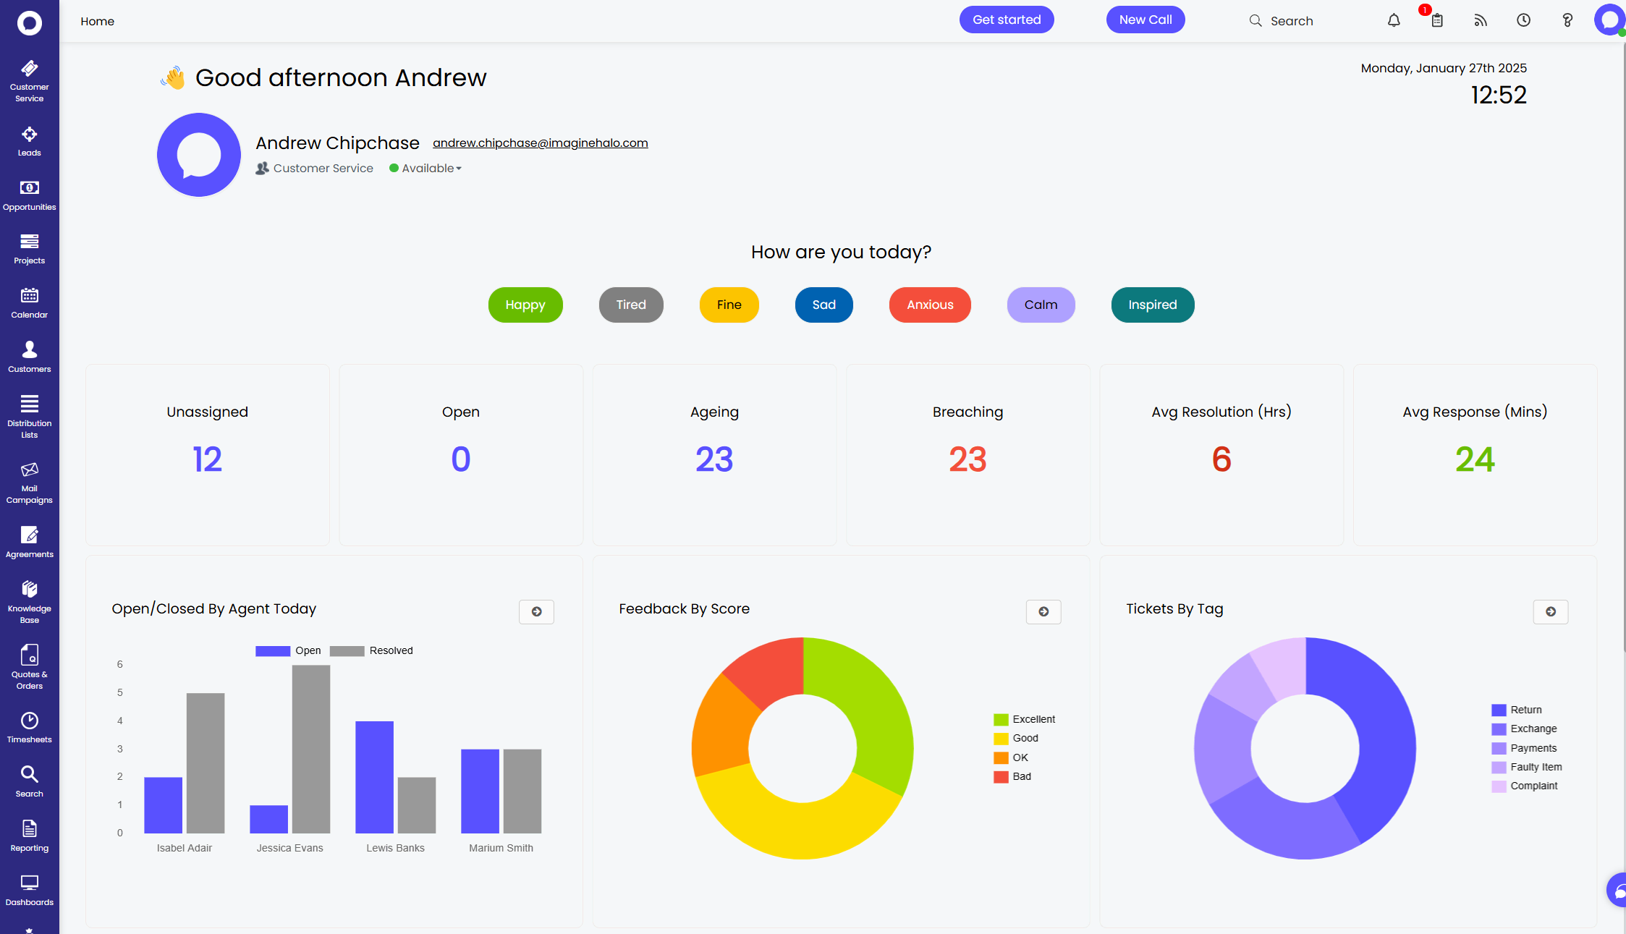Open Timesheets from the sidebar
Image resolution: width=1626 pixels, height=934 pixels.
29,727
